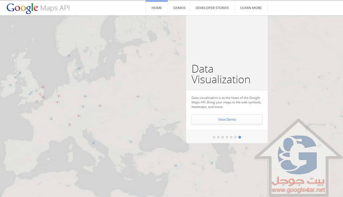Open DEVELOPER STORIES tab
The width and height of the screenshot is (343, 197).
[212, 8]
